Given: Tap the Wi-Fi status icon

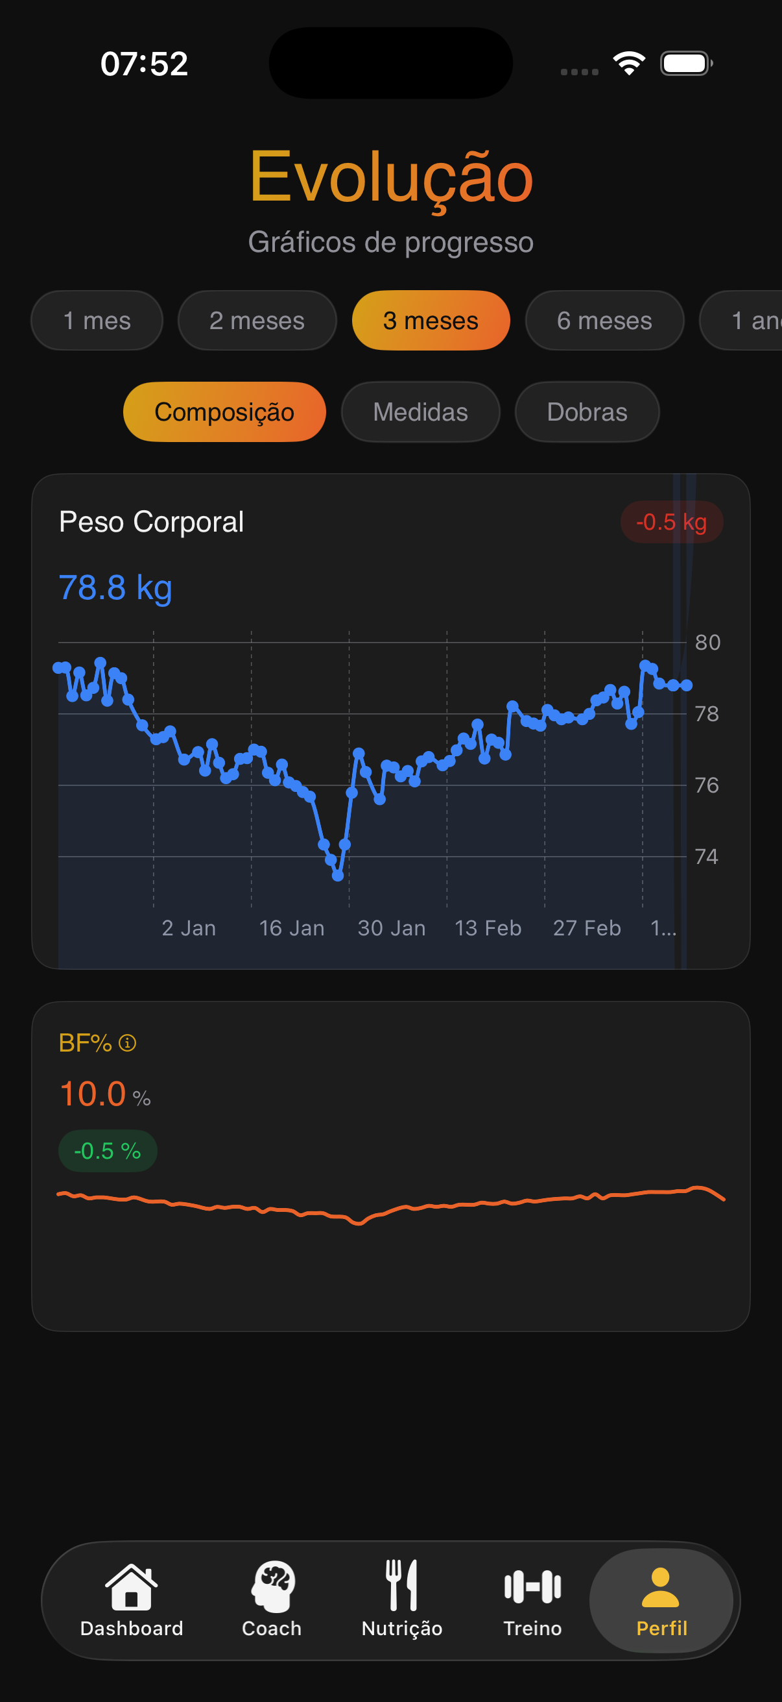Looking at the screenshot, I should [x=629, y=64].
